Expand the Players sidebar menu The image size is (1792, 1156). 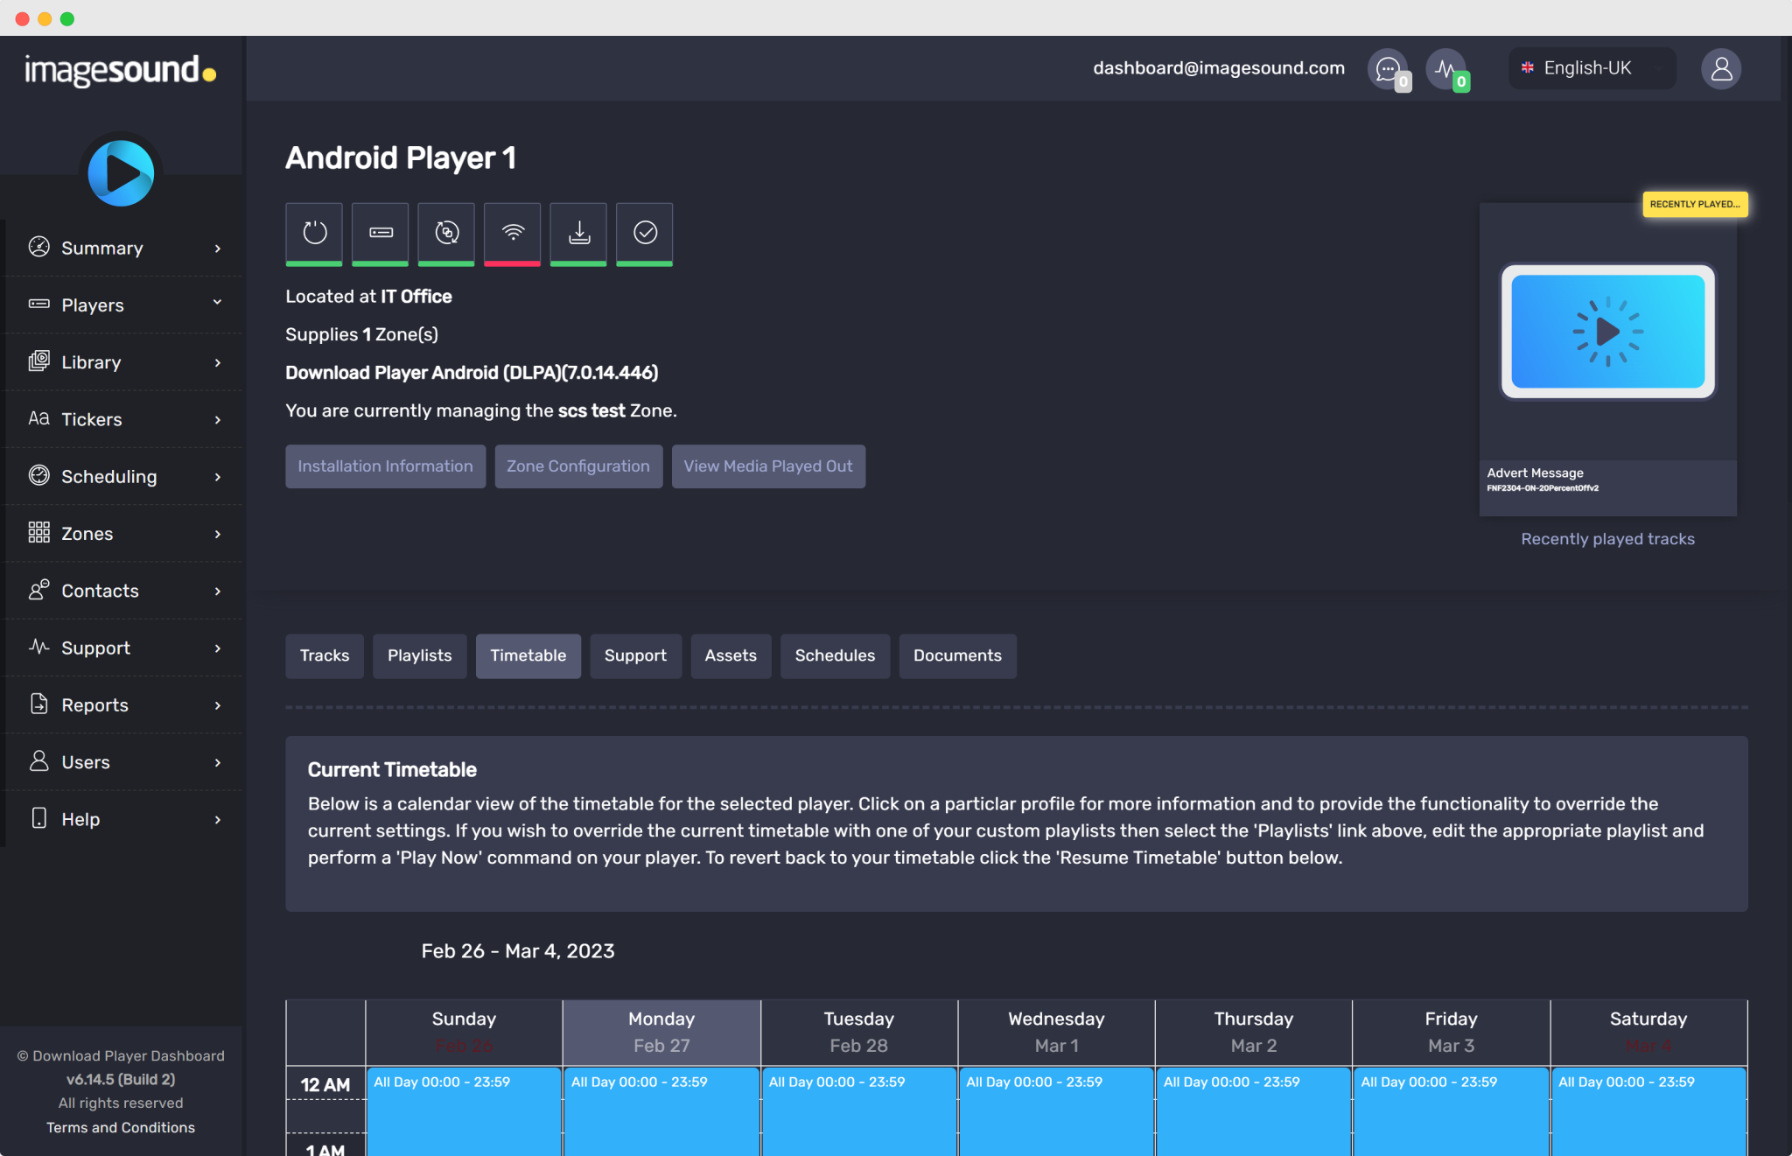[122, 305]
